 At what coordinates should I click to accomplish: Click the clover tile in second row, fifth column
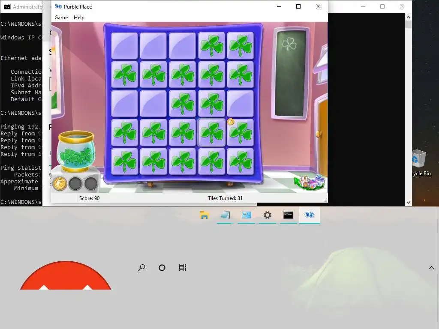pyautogui.click(x=240, y=75)
